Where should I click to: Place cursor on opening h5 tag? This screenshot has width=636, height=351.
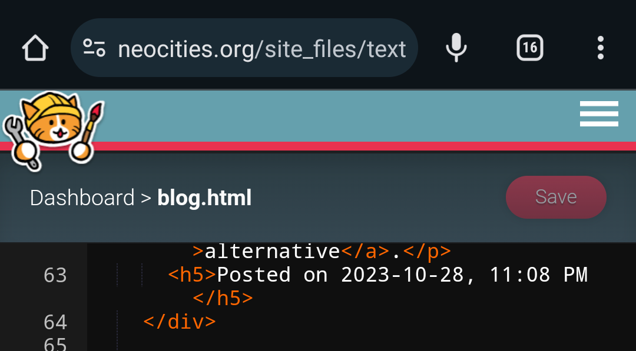192,275
